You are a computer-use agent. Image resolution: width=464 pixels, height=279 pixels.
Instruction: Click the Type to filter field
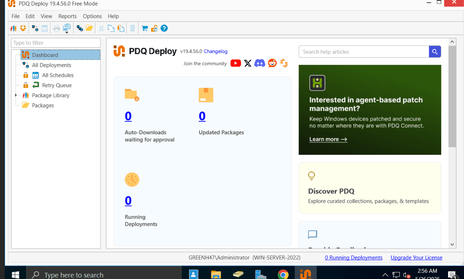(x=56, y=43)
